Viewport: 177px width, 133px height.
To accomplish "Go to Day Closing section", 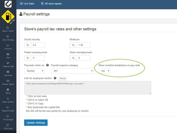I will (x=8, y=38).
